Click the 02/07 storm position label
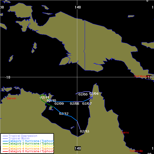 point(87,104)
